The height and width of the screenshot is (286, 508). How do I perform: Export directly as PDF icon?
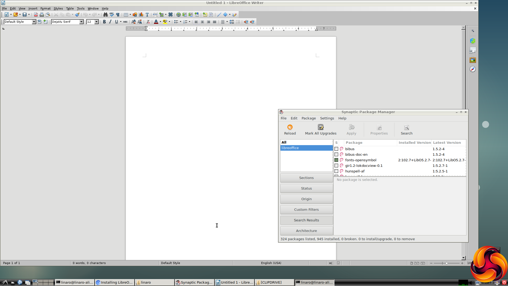36,15
